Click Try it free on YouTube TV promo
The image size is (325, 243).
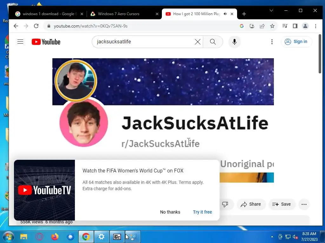(202, 212)
